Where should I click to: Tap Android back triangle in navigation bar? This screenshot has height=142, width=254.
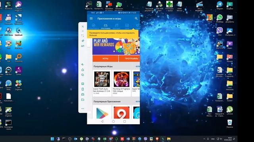(x=102, y=121)
